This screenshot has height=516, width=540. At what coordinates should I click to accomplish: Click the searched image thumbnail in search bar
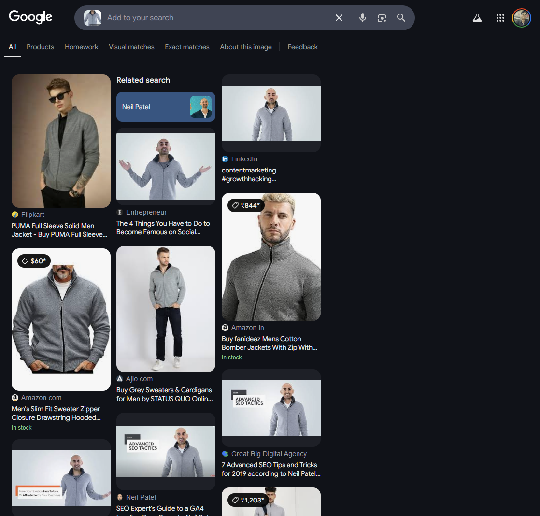point(93,17)
